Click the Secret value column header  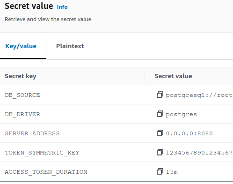click(x=173, y=76)
